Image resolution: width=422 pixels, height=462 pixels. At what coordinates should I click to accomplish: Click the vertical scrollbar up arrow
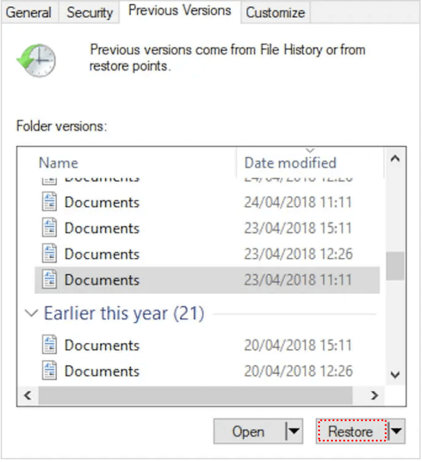pos(395,159)
